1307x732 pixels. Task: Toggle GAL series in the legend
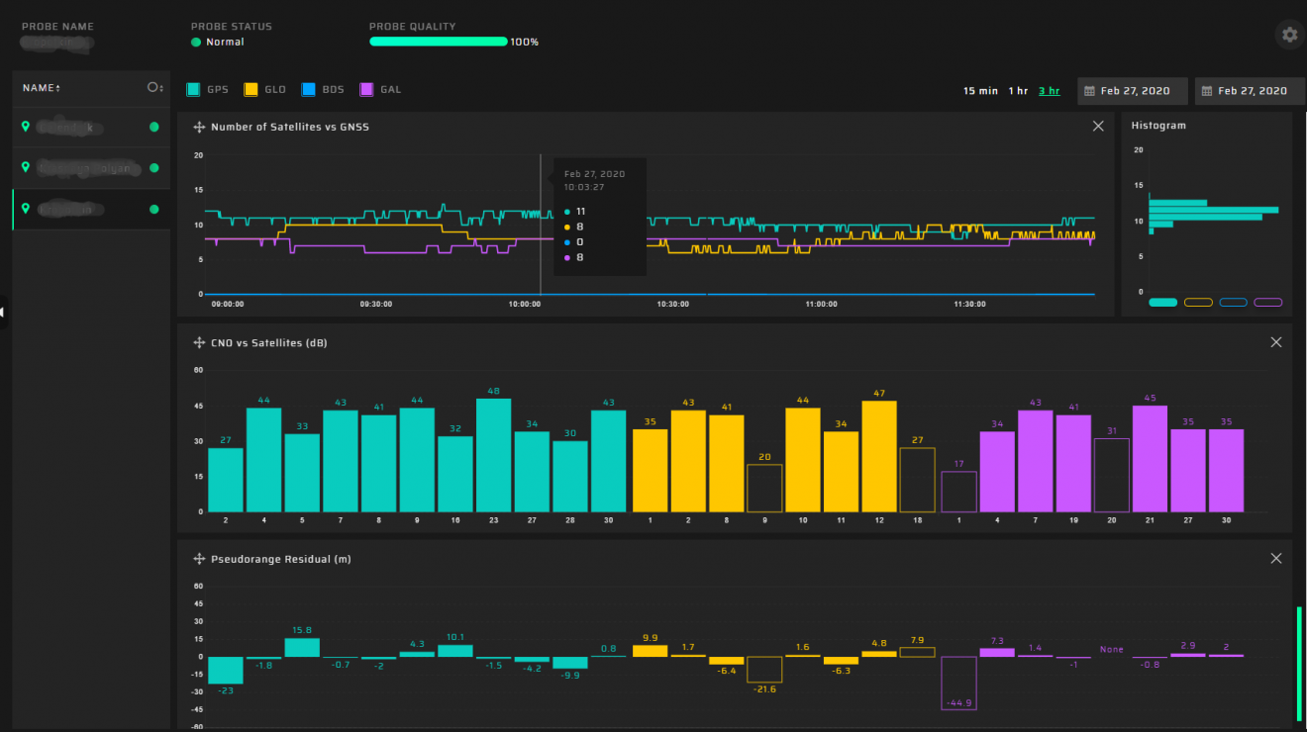[x=366, y=90]
